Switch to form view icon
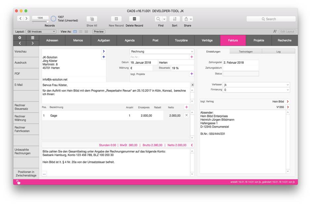The width and height of the screenshot is (311, 205). coord(75,31)
